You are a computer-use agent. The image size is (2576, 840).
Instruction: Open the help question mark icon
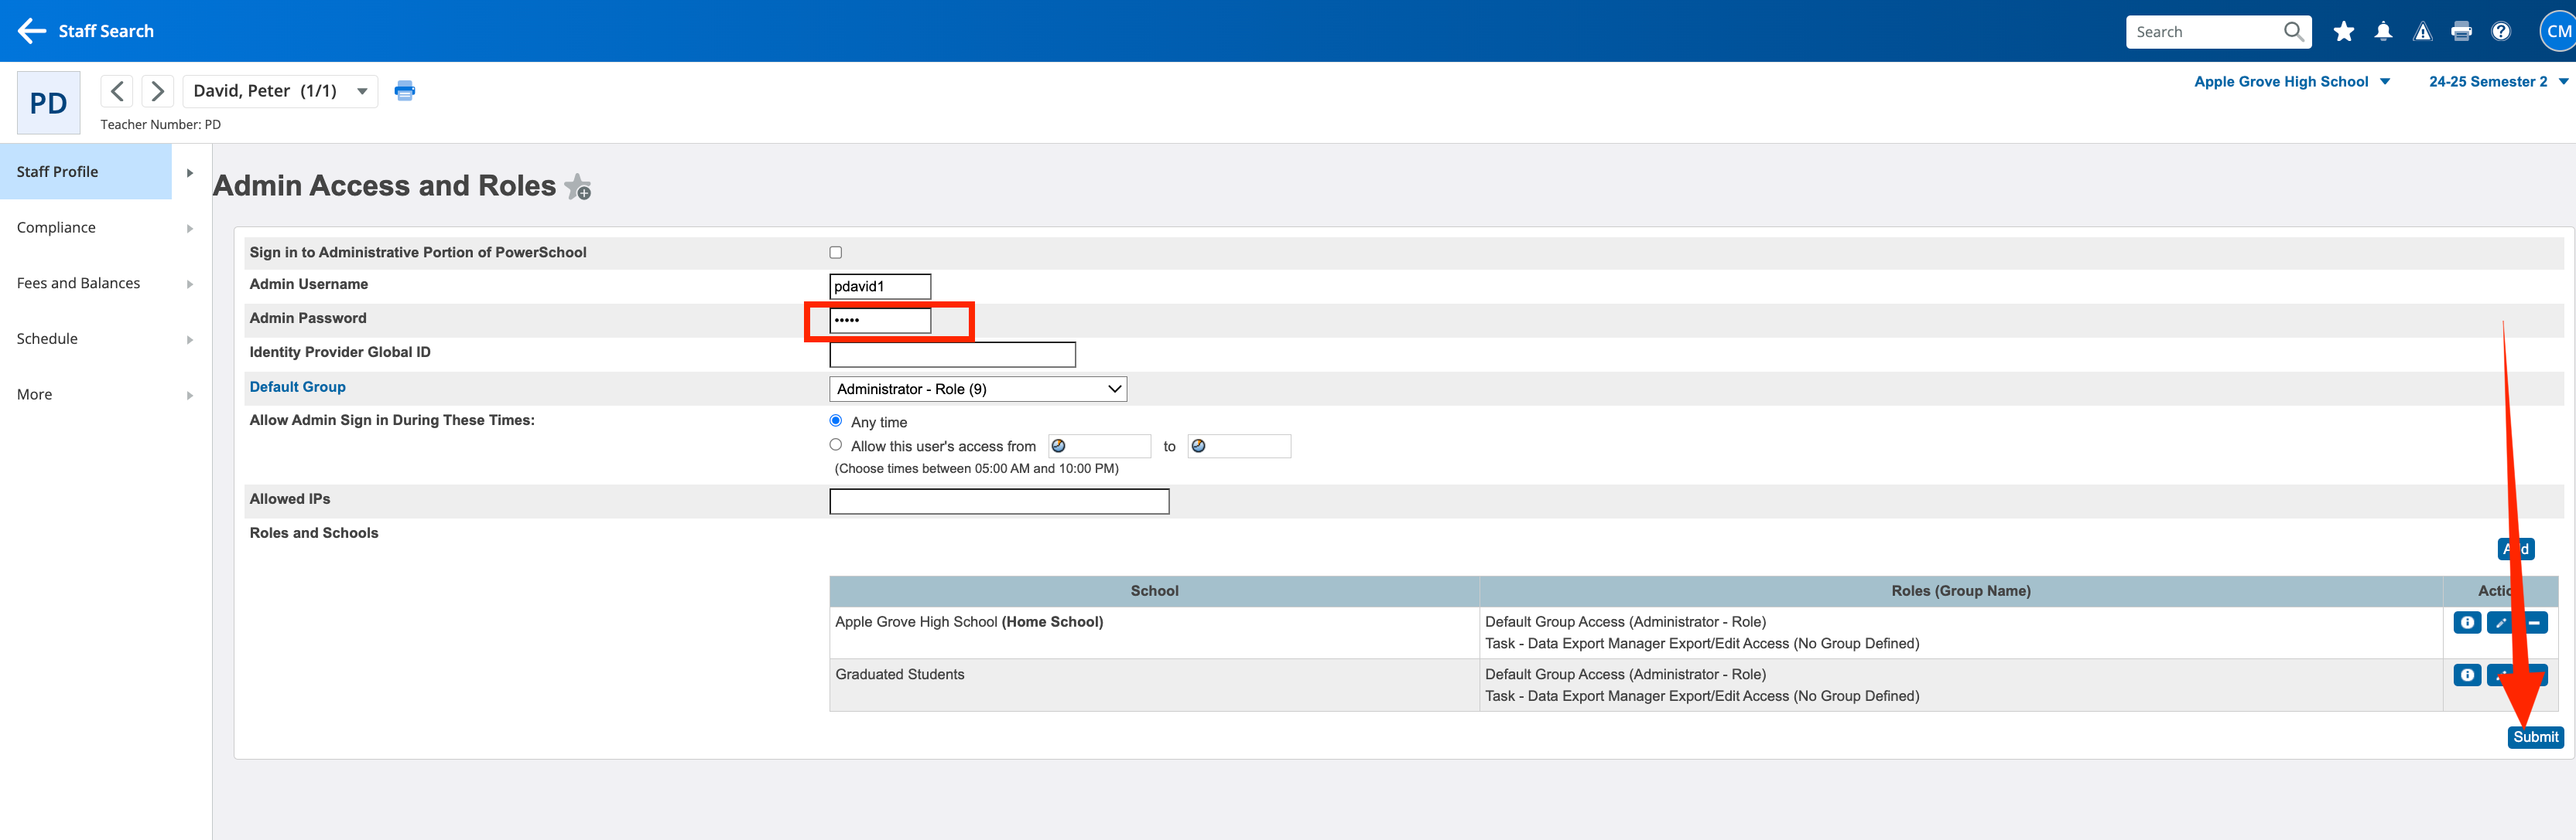[2501, 31]
